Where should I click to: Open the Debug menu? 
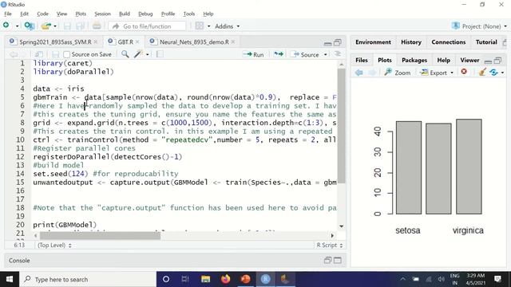145,14
